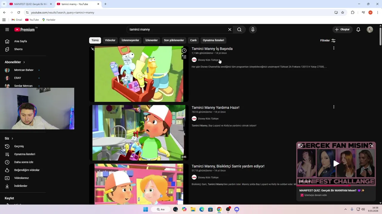Viewport: 382px width, 214px height.
Task: Open the Bisikletçi Sam video thumbnail
Action: [x=139, y=184]
